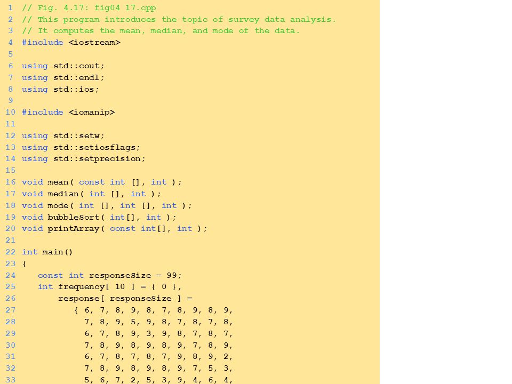Select the "using std::setiosflags;" line
Image resolution: width=512 pixels, height=384 pixels.
(81, 148)
